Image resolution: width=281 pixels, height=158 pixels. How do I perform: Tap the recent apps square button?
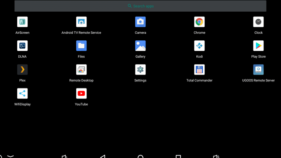pos(178,156)
